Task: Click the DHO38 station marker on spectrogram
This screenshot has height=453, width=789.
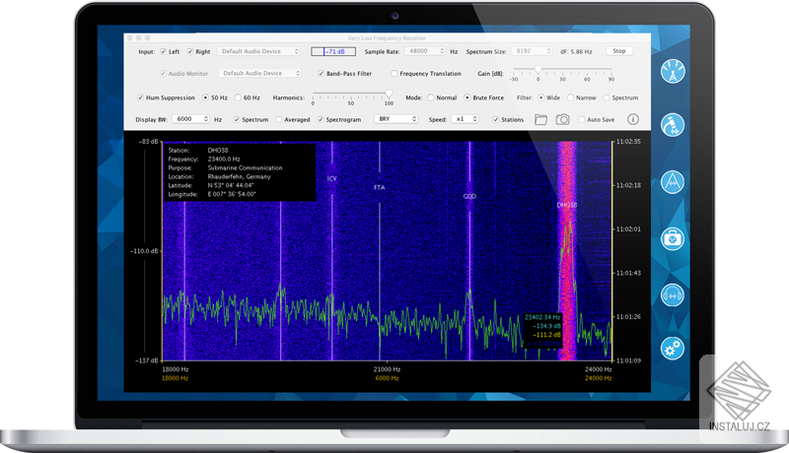Action: 567,205
